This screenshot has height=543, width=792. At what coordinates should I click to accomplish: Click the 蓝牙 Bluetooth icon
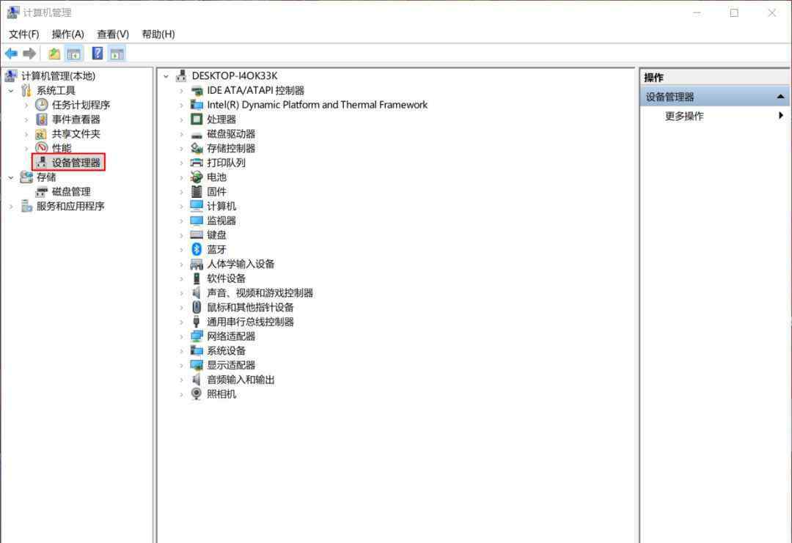click(197, 249)
